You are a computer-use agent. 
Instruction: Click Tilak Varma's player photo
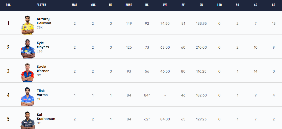(x=27, y=96)
